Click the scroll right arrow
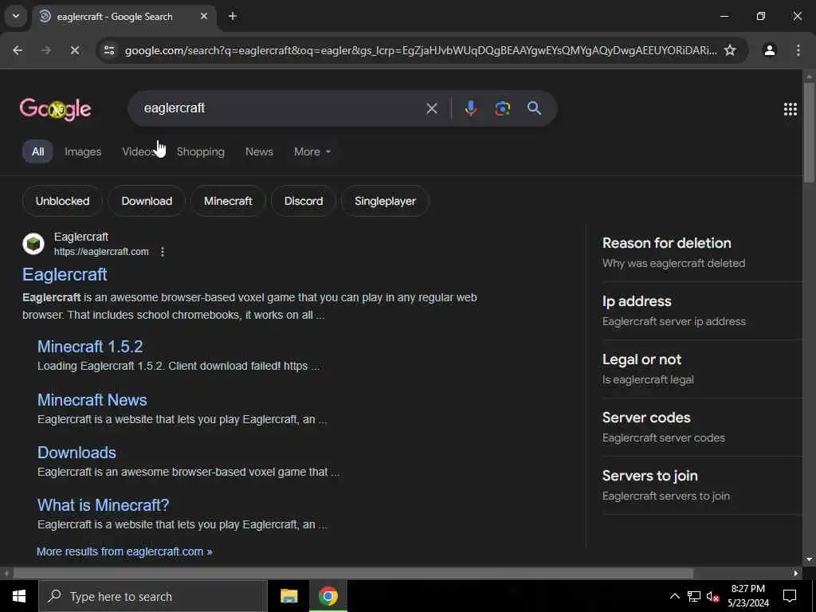Screen dimensions: 816x612 [796, 574]
